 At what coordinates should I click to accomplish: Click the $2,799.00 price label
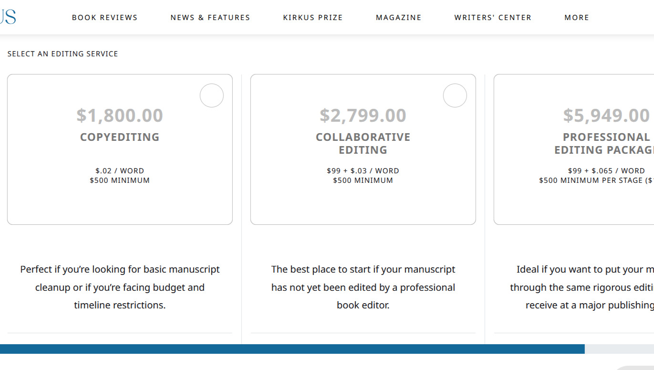363,116
